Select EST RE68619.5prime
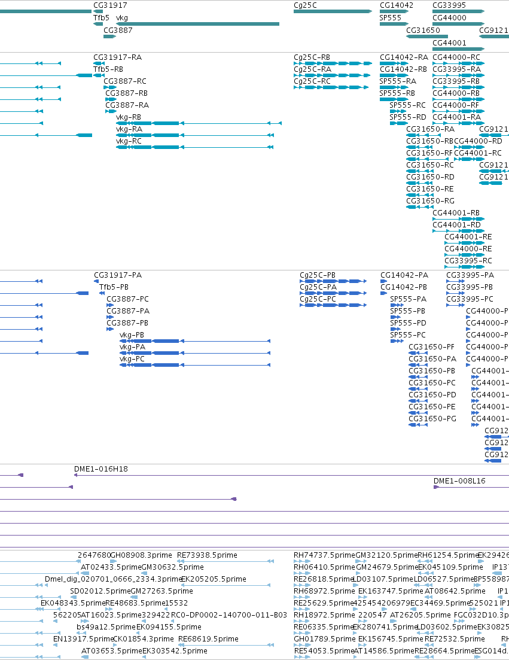The image size is (509, 660). 208,638
